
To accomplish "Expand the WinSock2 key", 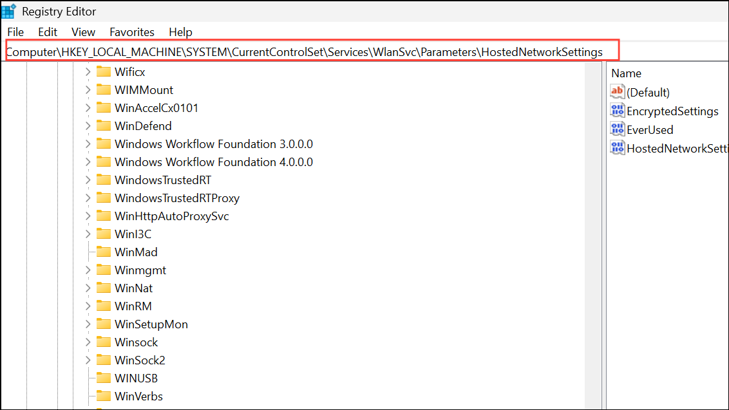I will [88, 360].
